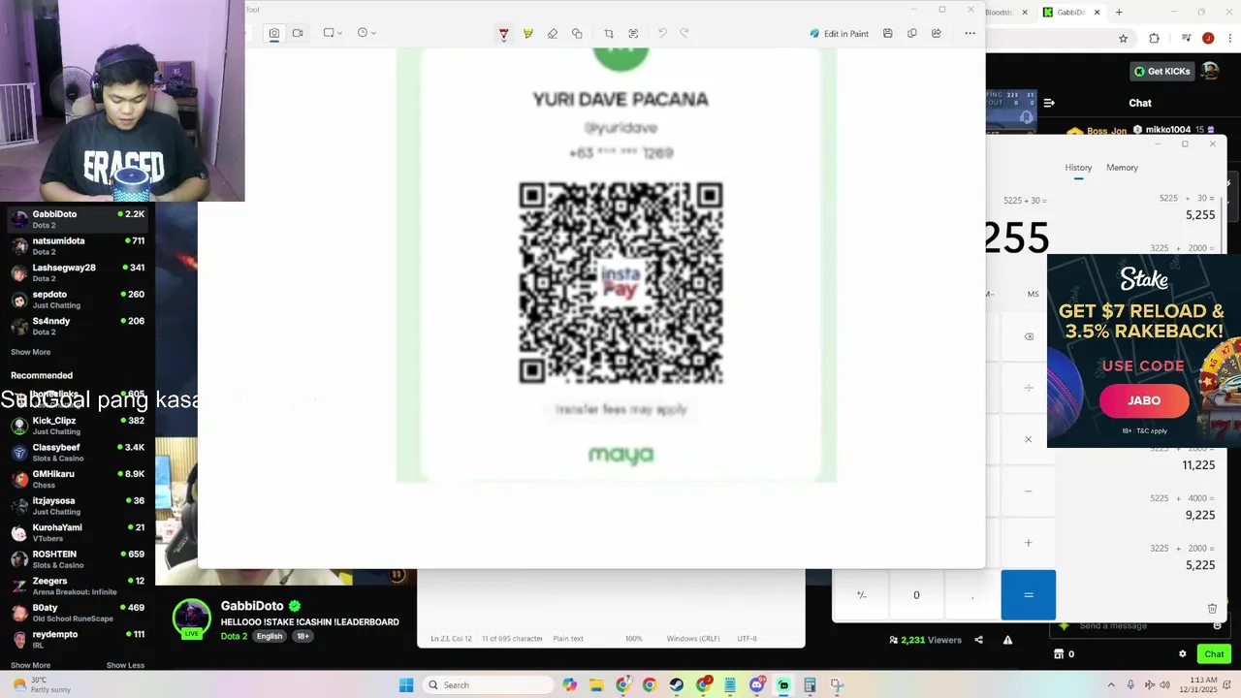Click Edit in Paint button

pyautogui.click(x=840, y=34)
